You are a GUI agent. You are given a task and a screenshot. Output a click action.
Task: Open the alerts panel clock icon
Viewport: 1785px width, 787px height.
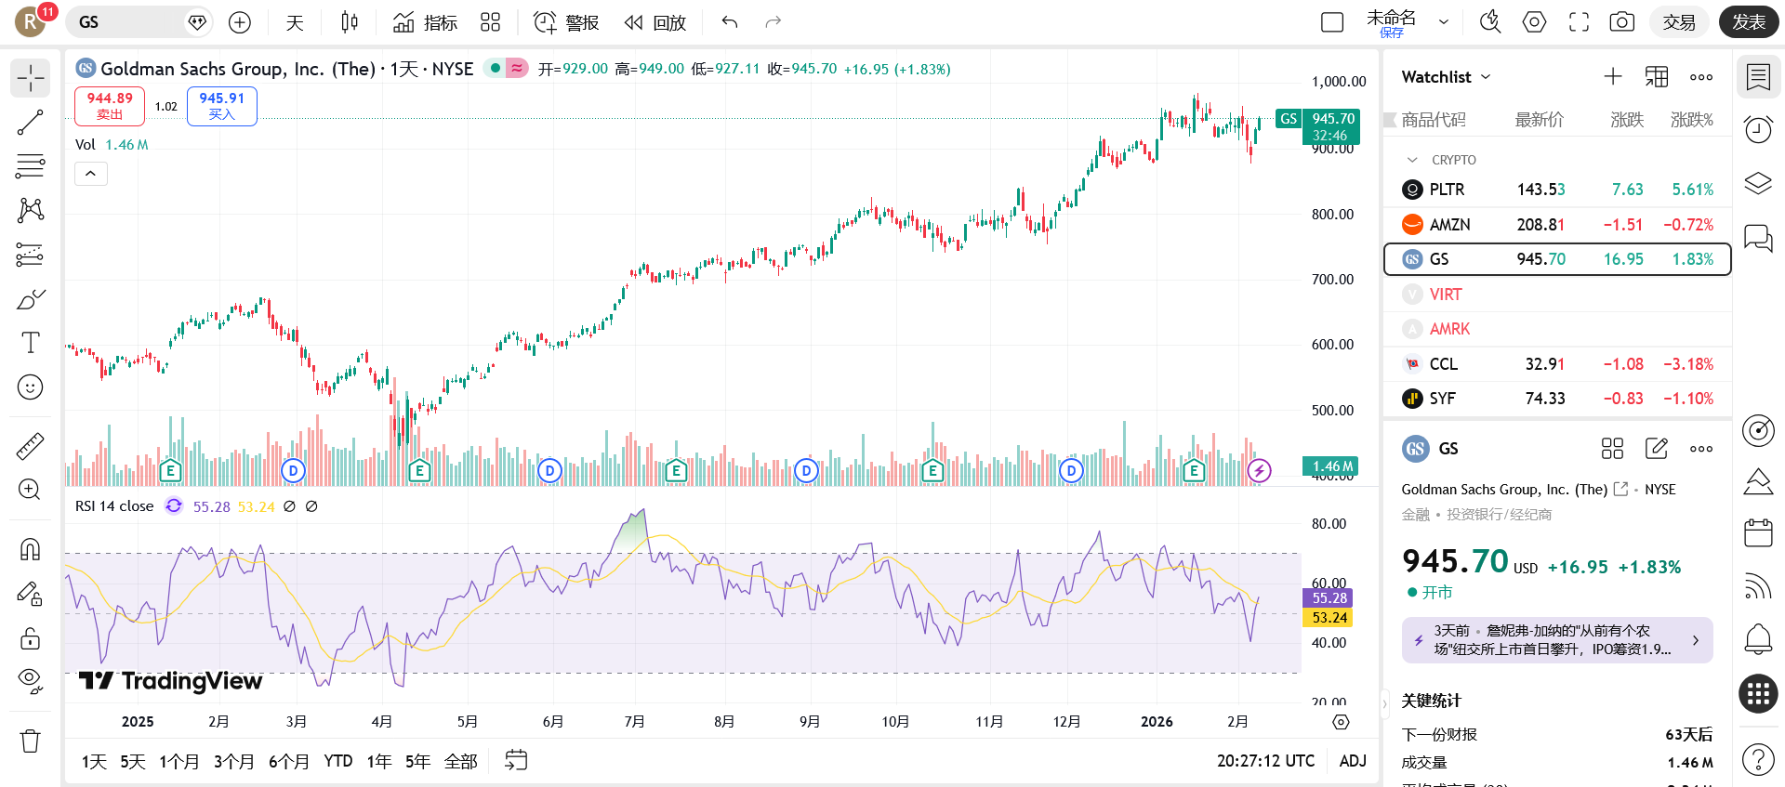pyautogui.click(x=1758, y=130)
